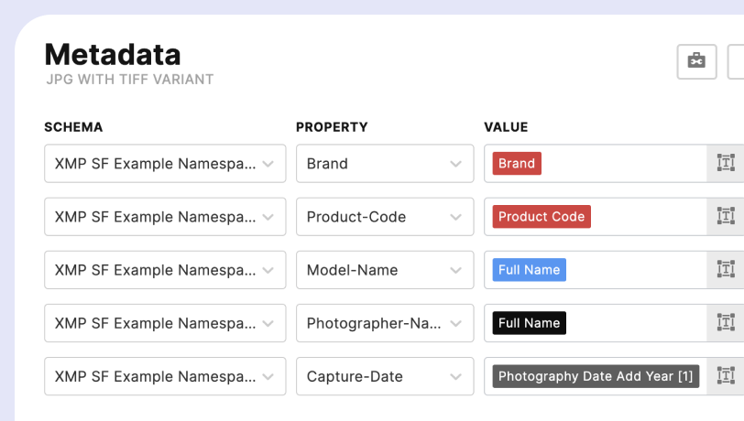This screenshot has height=421, width=744.
Task: Click the black Full Name tag
Action: (x=529, y=323)
